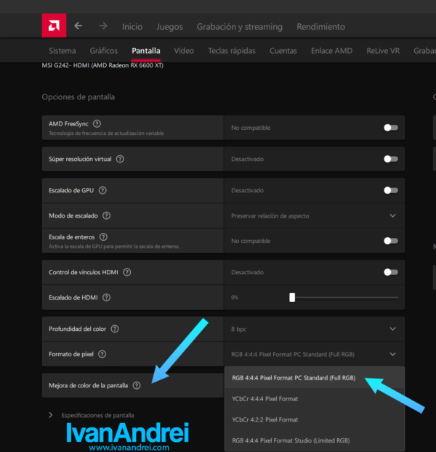Viewport: 436px width, 452px height.
Task: Toggle Control de vínculos HDMI switch
Action: (x=391, y=272)
